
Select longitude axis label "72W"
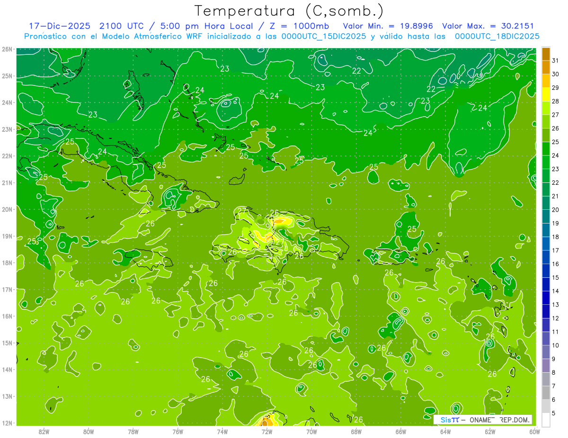click(x=267, y=431)
